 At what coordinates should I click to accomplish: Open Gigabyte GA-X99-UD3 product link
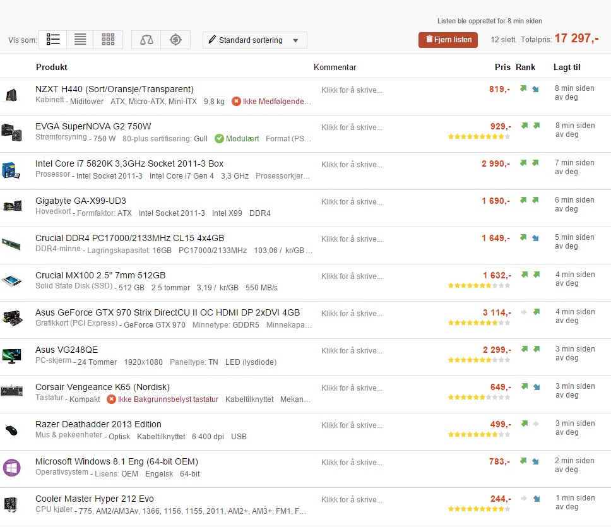81,201
